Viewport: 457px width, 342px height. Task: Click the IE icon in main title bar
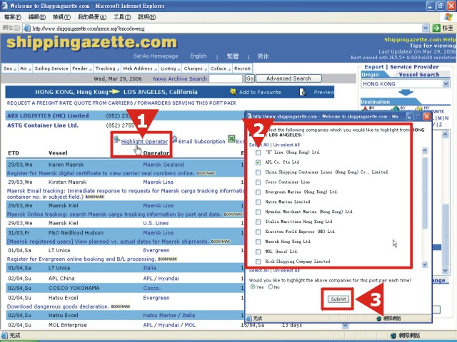tap(4, 6)
